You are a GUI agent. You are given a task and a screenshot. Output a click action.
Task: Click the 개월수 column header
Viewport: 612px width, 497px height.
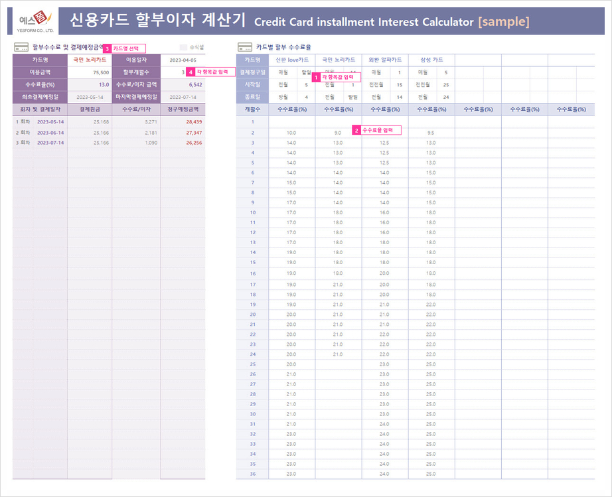(x=252, y=109)
